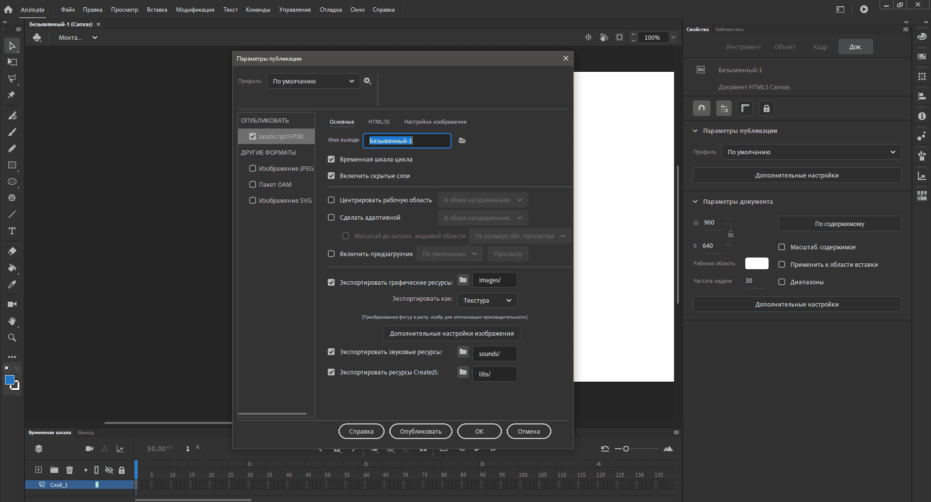Select the Zoom magnifier tool
Viewport: 931px width, 502px height.
[x=12, y=338]
